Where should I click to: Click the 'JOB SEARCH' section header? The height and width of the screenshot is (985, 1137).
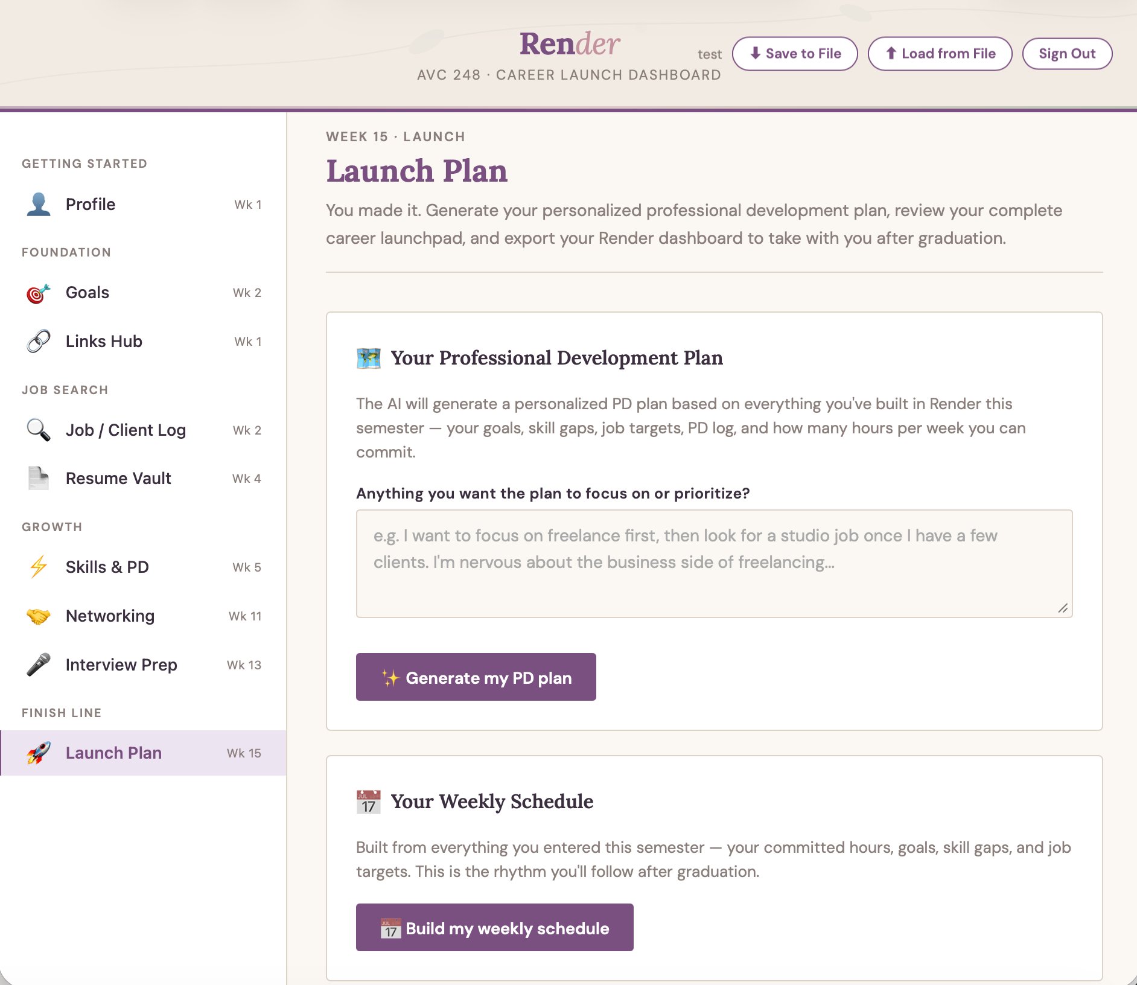[65, 390]
